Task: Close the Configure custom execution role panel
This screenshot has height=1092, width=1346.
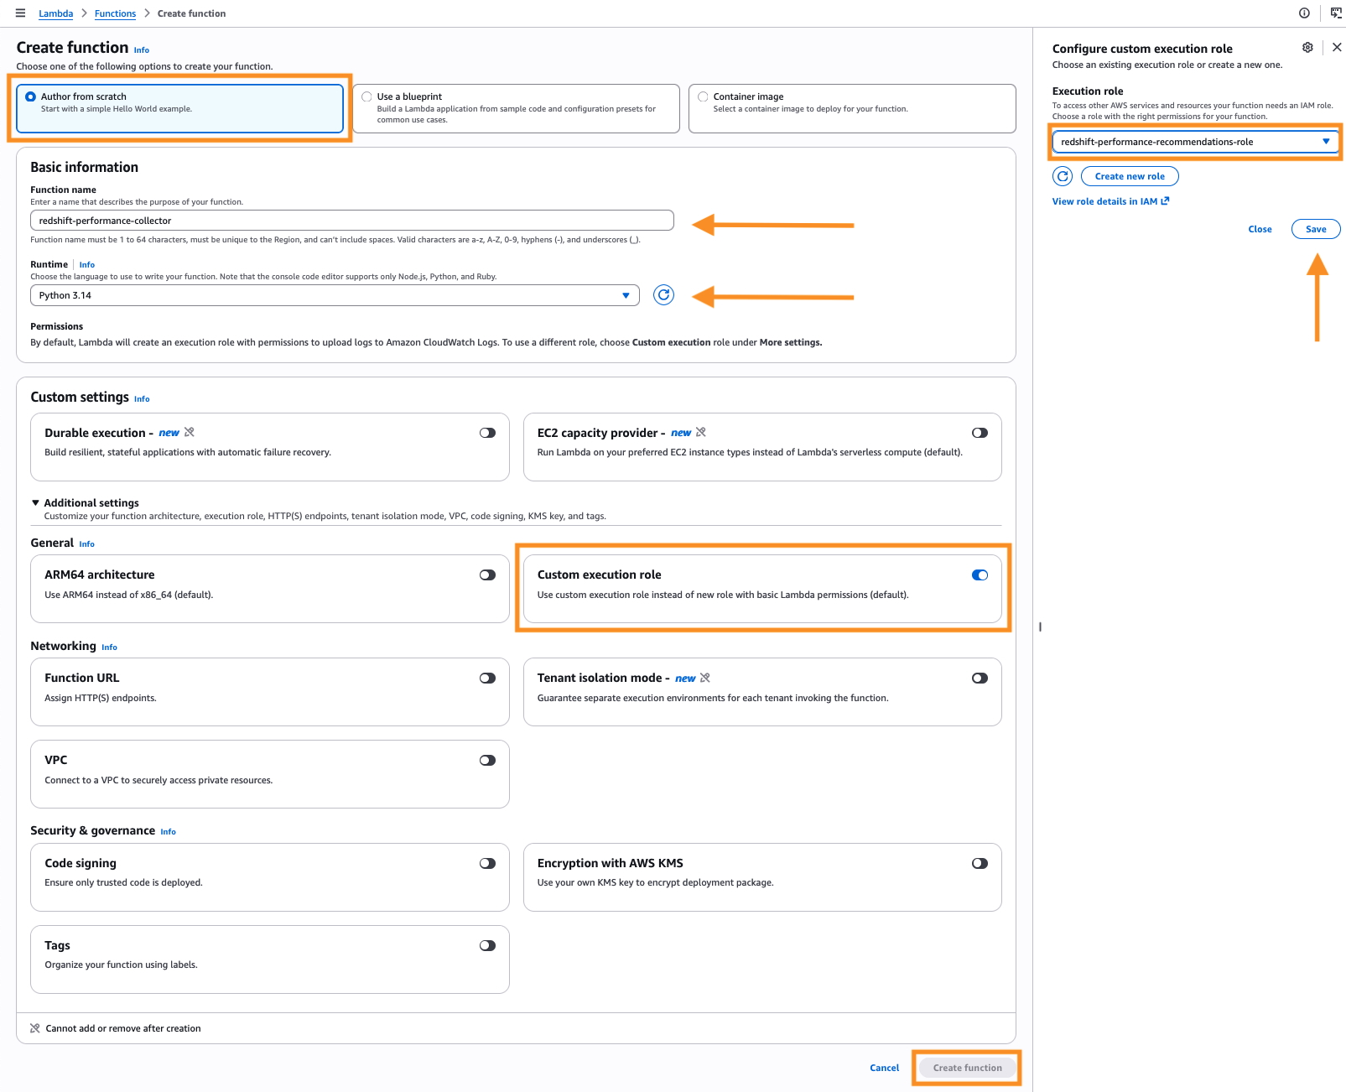Action: click(x=1337, y=48)
